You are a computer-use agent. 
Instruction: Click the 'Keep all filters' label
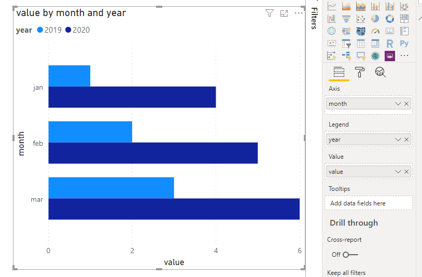coord(346,273)
